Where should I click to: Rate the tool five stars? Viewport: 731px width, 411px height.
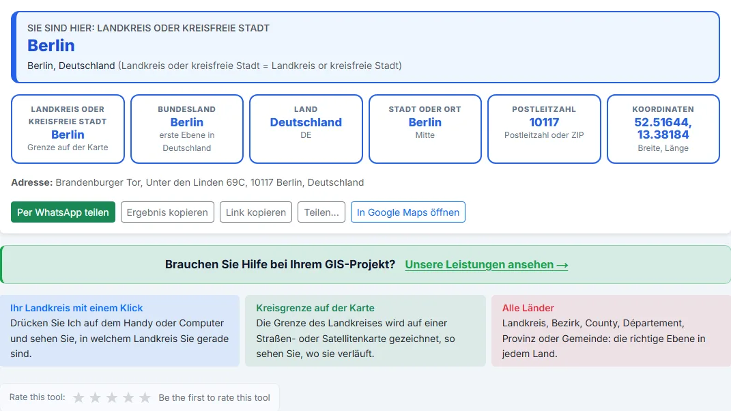[x=145, y=397]
